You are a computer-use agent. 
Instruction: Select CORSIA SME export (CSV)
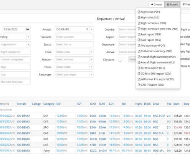tap(154, 74)
